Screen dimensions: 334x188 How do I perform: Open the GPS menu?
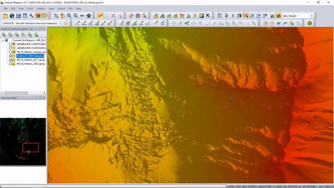coord(70,8)
